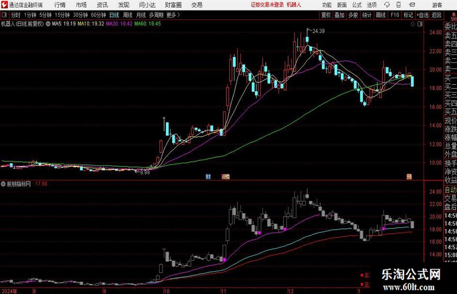This screenshot has width=457, height=294.
Task: Click the 通达信金融终端 red logo icon
Action: pos(4,5)
